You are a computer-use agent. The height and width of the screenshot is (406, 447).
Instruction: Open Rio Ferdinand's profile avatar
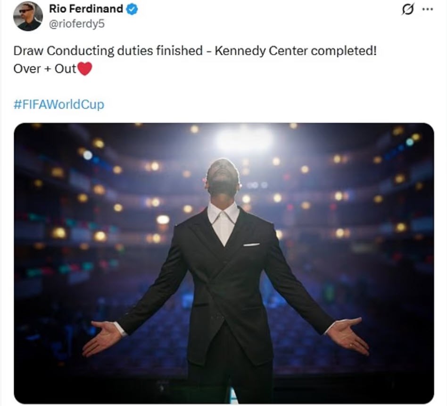click(x=28, y=16)
